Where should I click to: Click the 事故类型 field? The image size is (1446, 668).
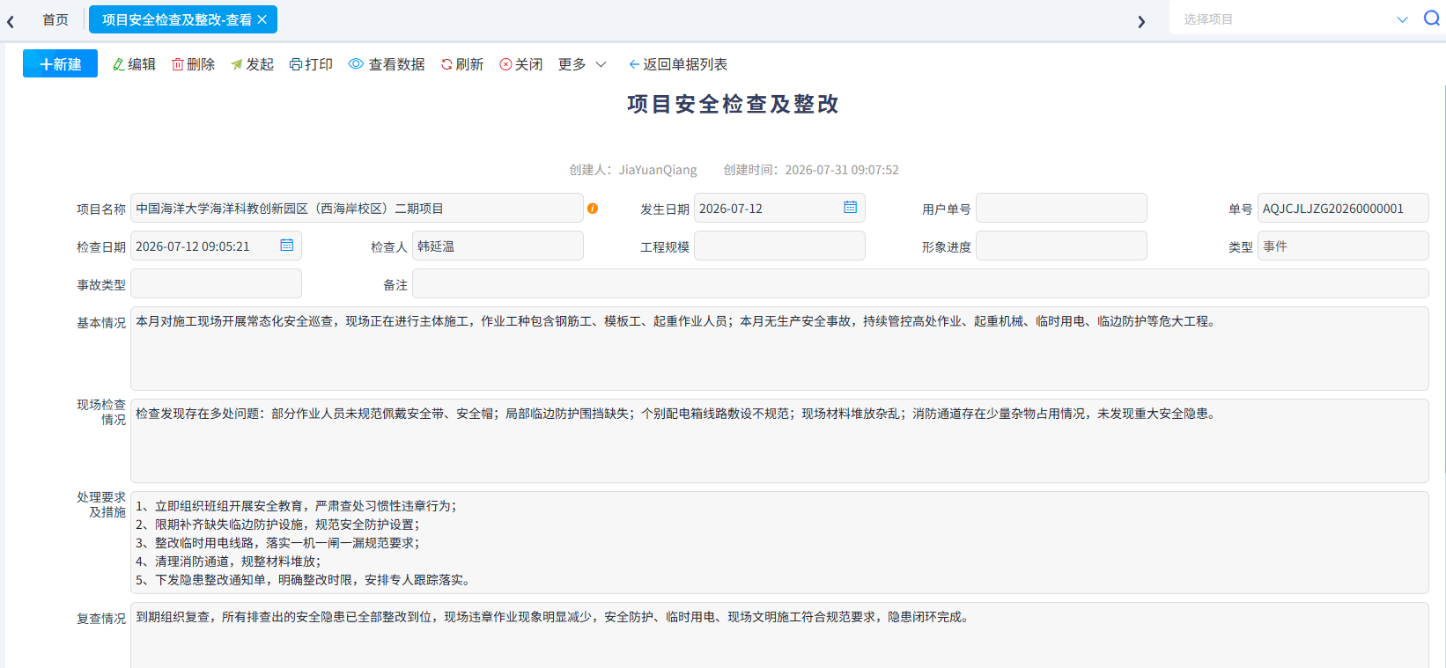coord(216,284)
